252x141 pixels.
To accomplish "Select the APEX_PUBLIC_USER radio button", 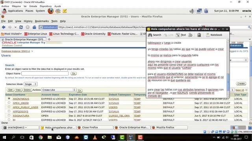I will point(9,107).
